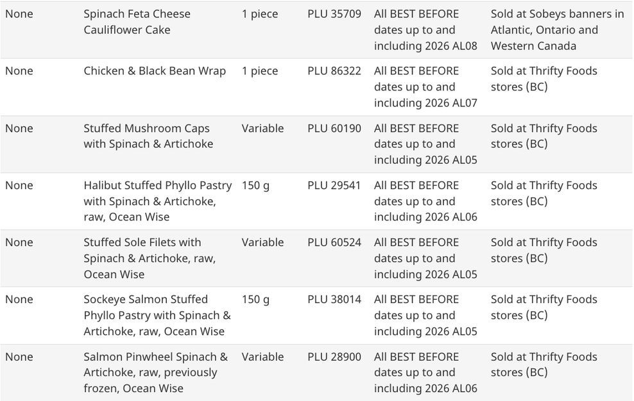Click Thrifty Foods stores cell in Salmon Pinwheel row

[544, 364]
